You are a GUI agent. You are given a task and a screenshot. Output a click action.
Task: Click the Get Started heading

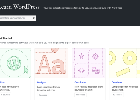coord(6,38)
